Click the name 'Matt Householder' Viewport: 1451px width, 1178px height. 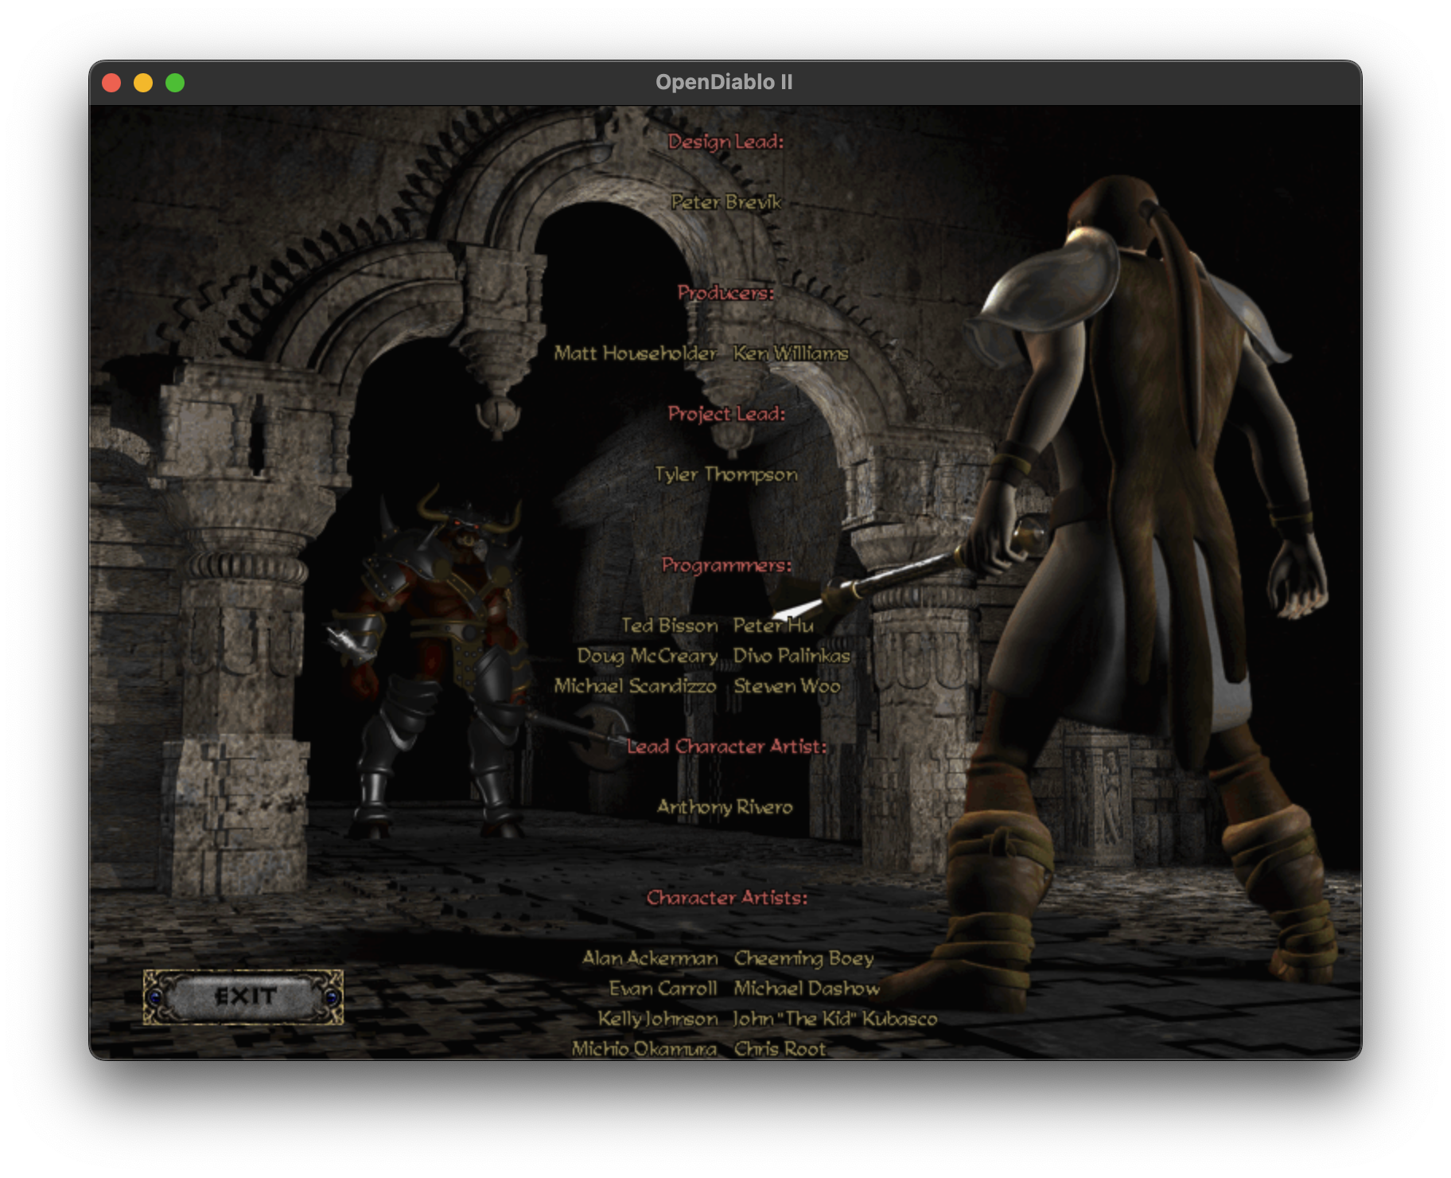pyautogui.click(x=636, y=353)
